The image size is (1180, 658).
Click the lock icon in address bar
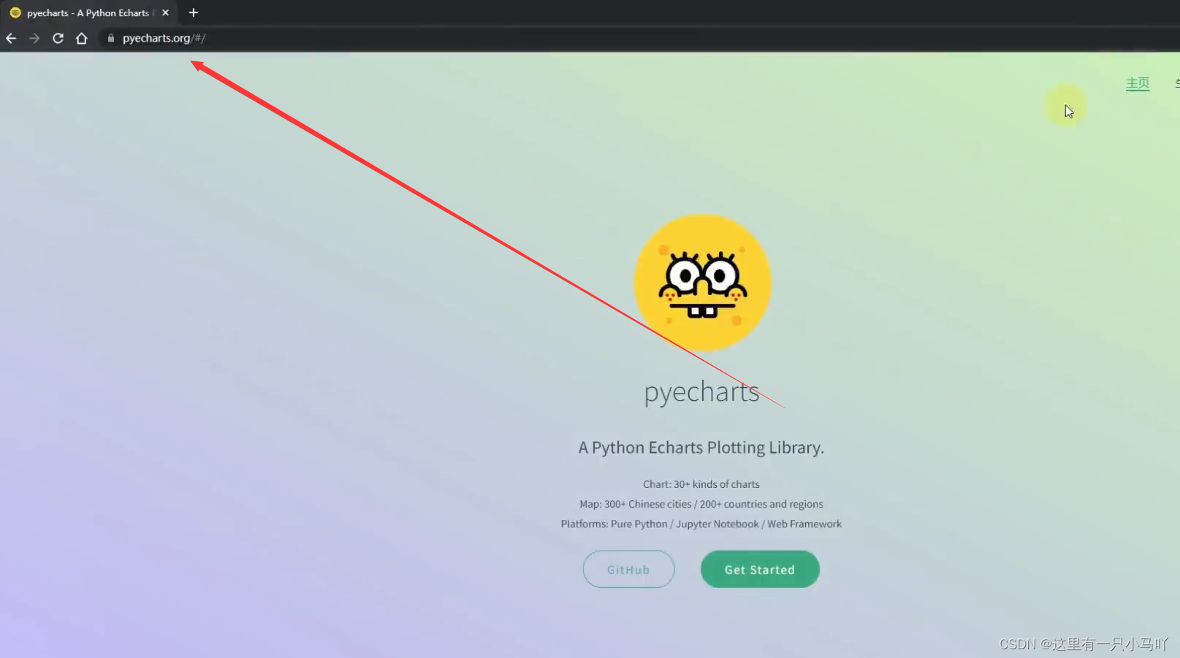[111, 38]
